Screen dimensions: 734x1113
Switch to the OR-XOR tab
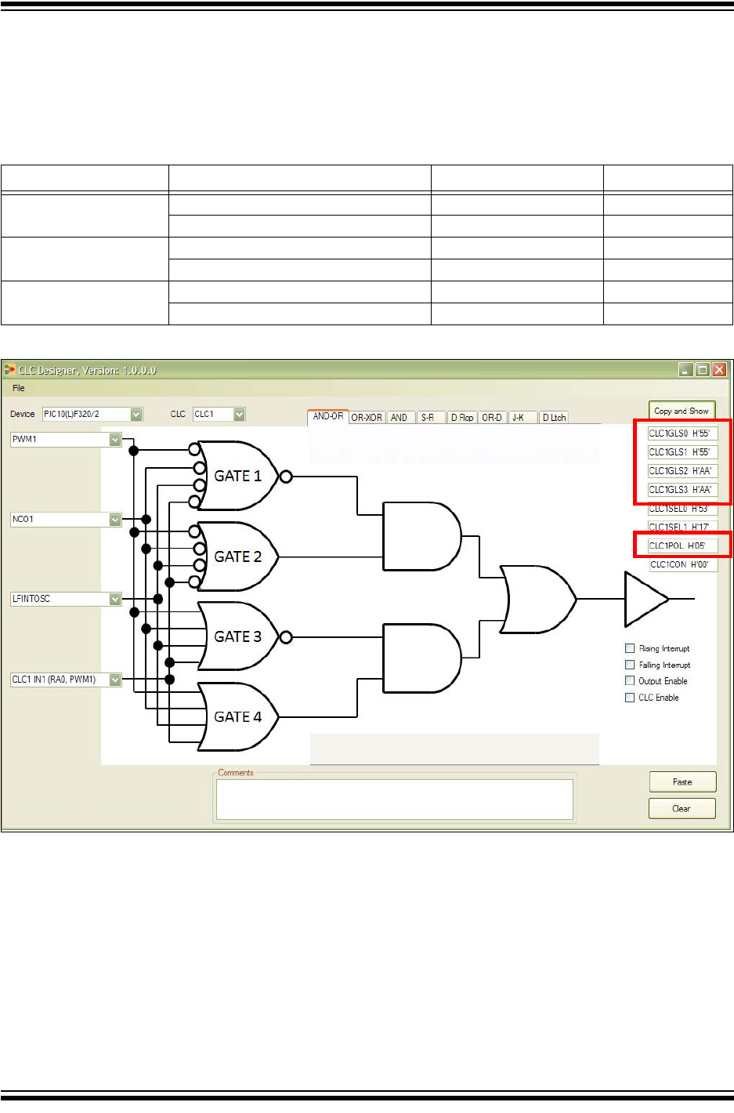(x=367, y=418)
